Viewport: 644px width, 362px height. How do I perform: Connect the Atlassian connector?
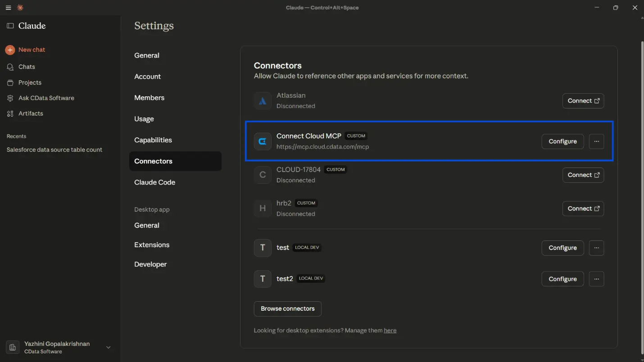coord(583,100)
